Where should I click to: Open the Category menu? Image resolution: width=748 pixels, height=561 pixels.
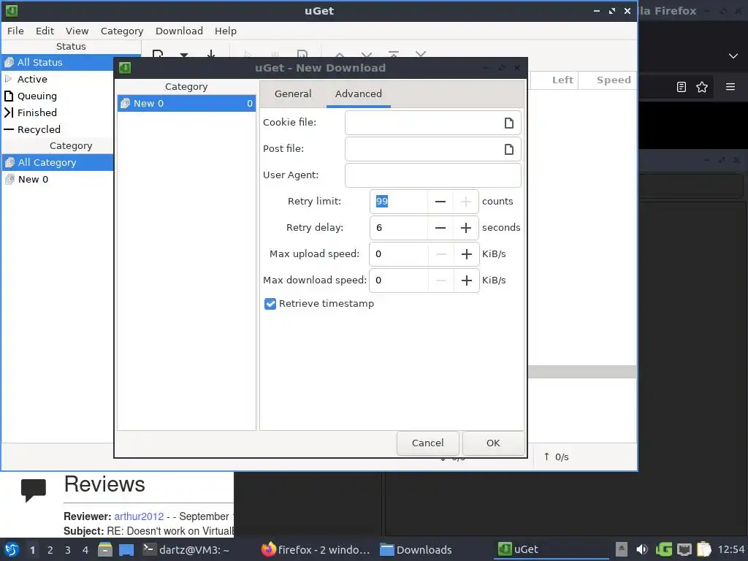[122, 31]
